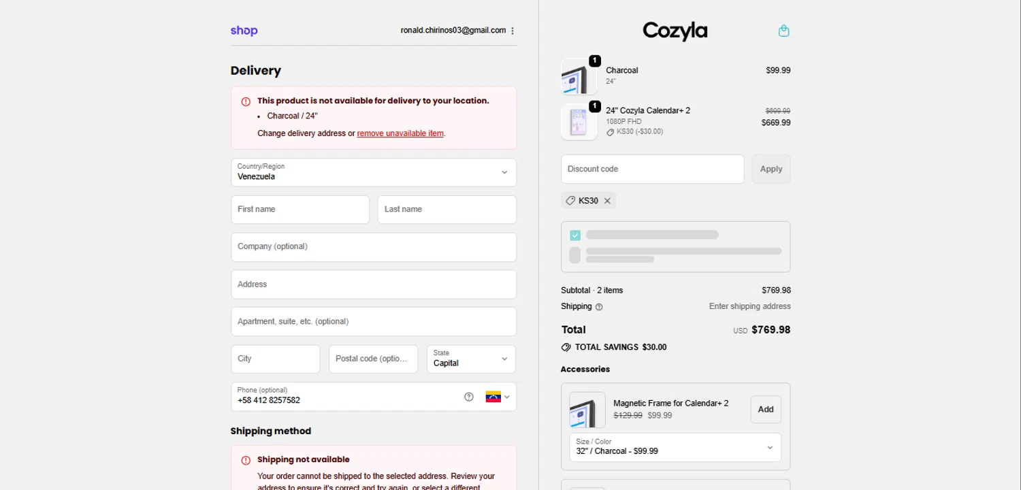Open account options three-dot menu

(513, 31)
